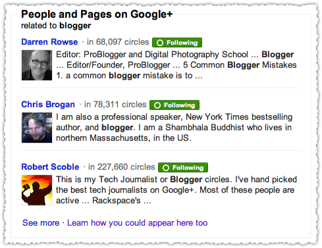Click circle icon in Darren Rowse's Following button
Screen dimensions: 322x248
(x=160, y=43)
